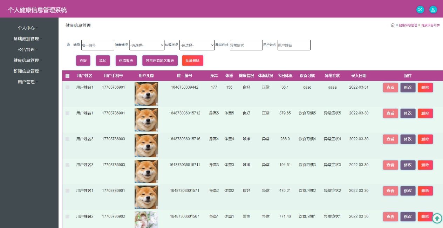The width and height of the screenshot is (443, 228).
Task: Click the dog avatar of record 164873036015716
Action: click(146, 146)
